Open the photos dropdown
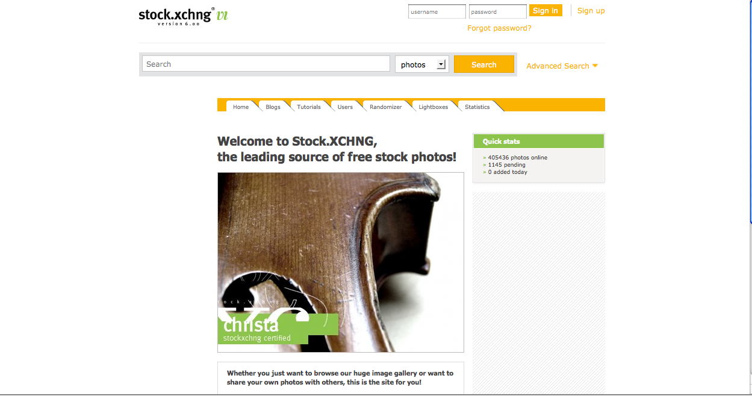The width and height of the screenshot is (752, 396). click(421, 64)
